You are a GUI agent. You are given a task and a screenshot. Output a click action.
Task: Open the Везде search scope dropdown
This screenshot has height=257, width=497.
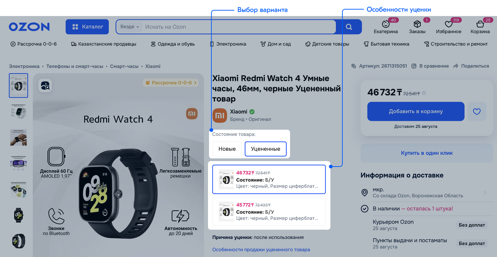click(130, 27)
